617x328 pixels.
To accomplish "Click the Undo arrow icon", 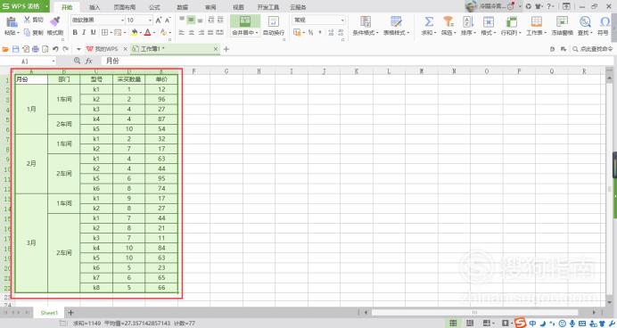I will (55, 49).
